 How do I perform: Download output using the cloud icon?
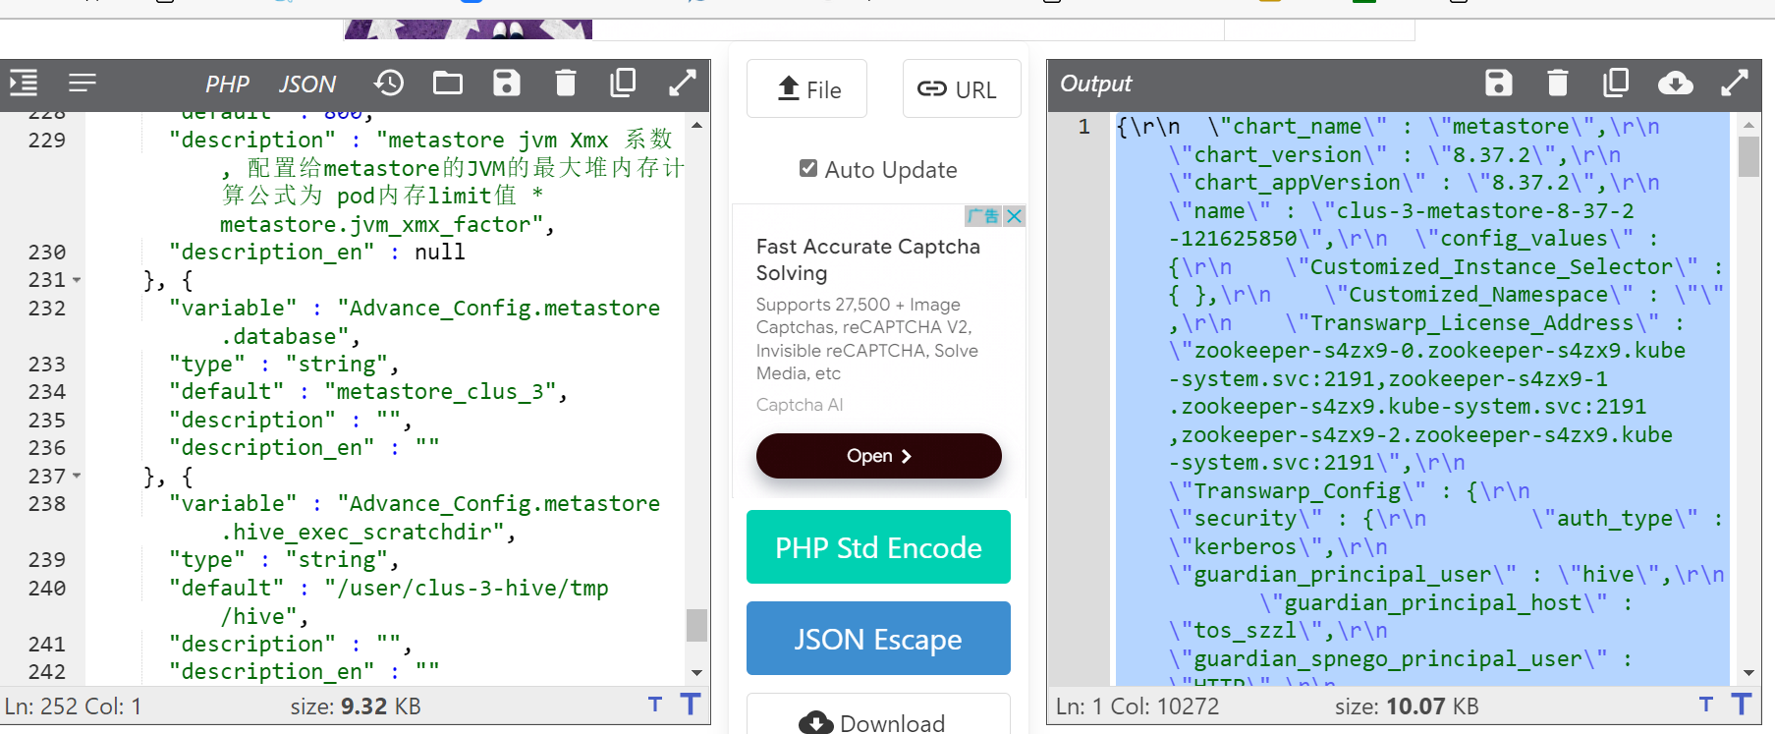(x=1675, y=84)
